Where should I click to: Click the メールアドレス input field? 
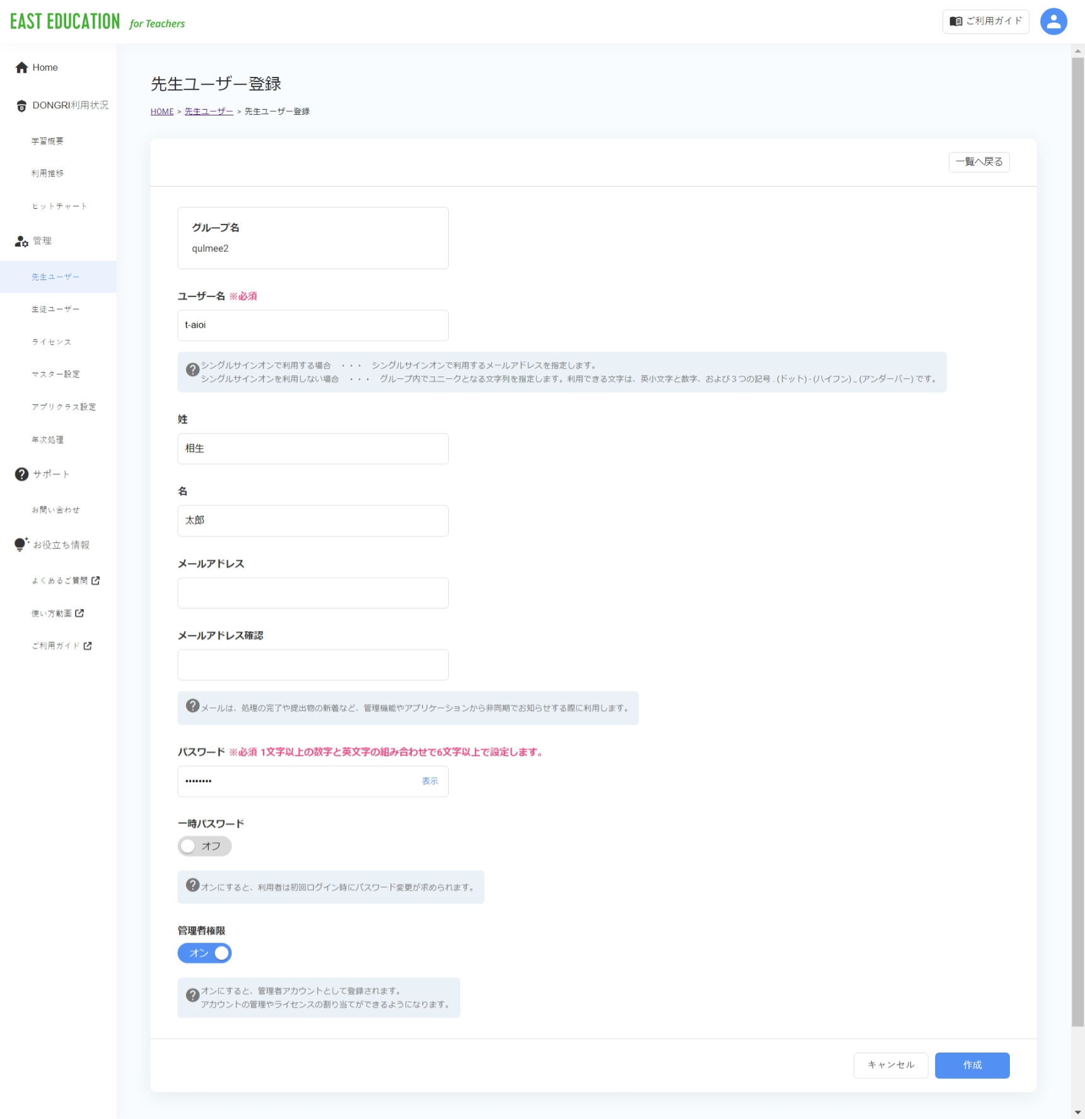pyautogui.click(x=313, y=593)
